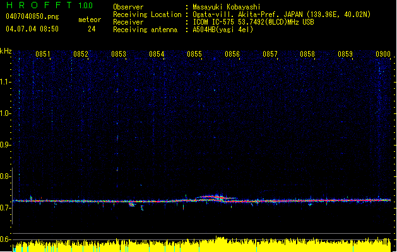Select the ICOM IC-575 53.7492 MHz USB text

(x=253, y=22)
